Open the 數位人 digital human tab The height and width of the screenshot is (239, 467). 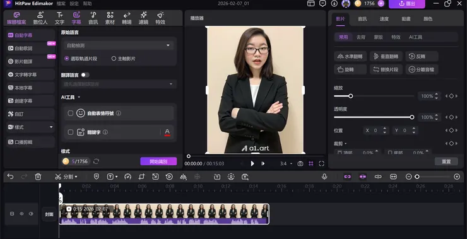click(x=40, y=18)
